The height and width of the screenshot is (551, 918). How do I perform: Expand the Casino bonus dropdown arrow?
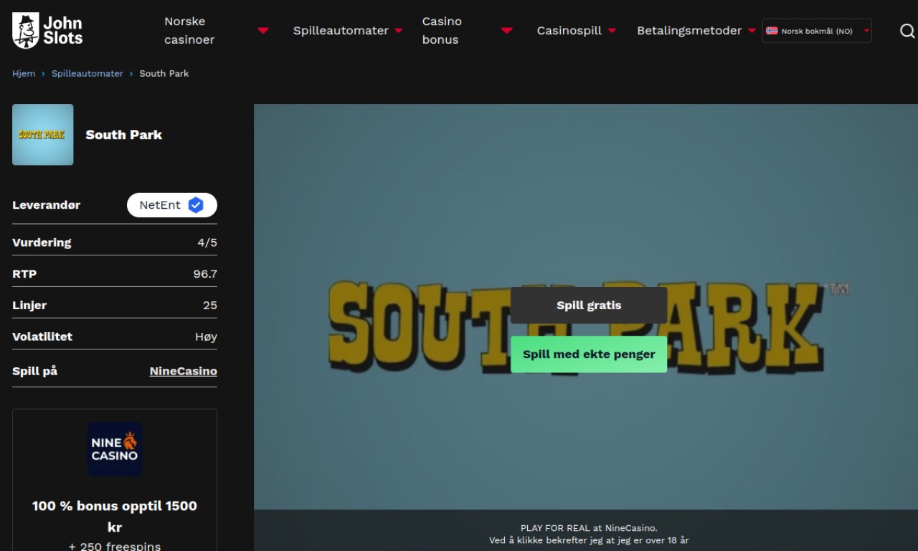point(507,31)
